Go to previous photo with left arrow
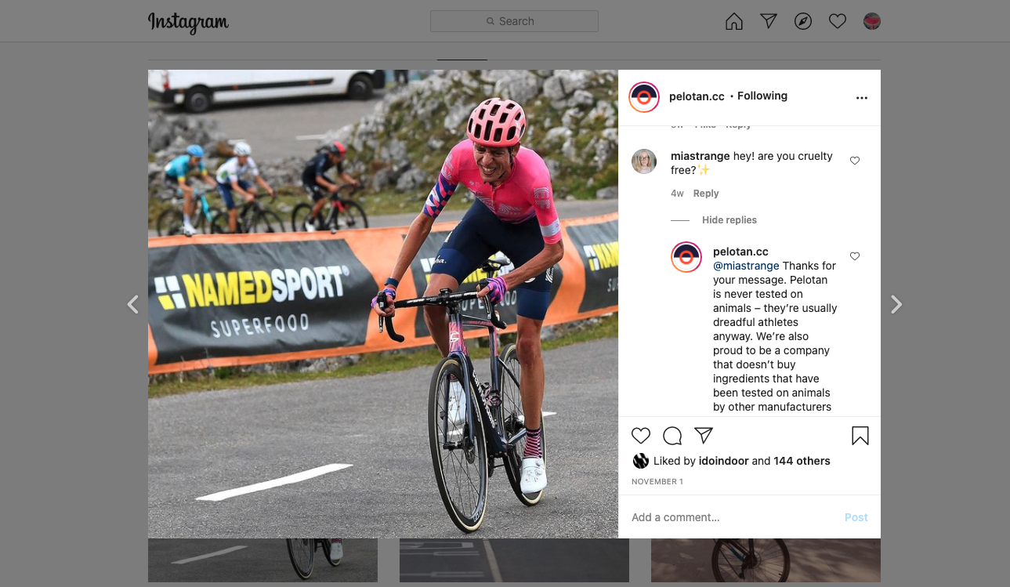The image size is (1010, 587). point(133,304)
